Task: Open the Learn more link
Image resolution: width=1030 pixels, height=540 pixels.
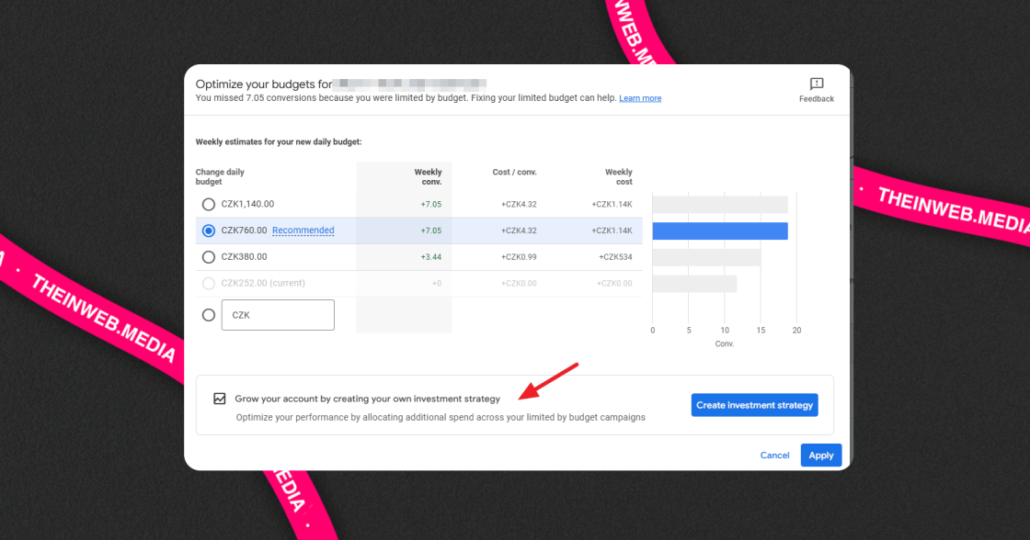Action: [x=640, y=97]
